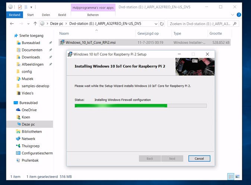Open Explorer help question mark icon
This screenshot has height=185, width=251.
(239, 15)
